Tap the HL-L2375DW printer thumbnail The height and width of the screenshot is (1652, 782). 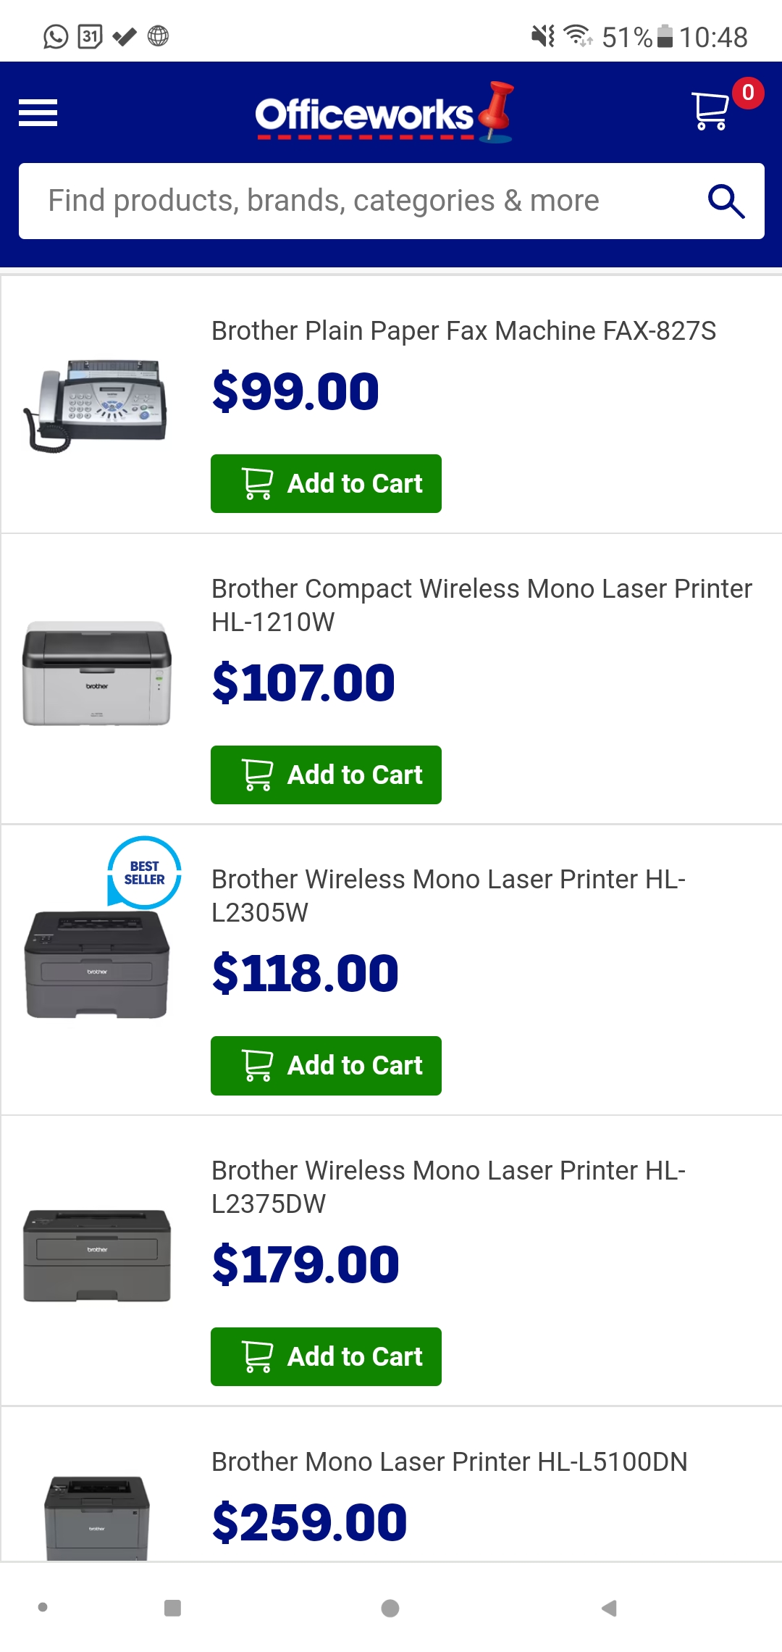click(96, 1255)
